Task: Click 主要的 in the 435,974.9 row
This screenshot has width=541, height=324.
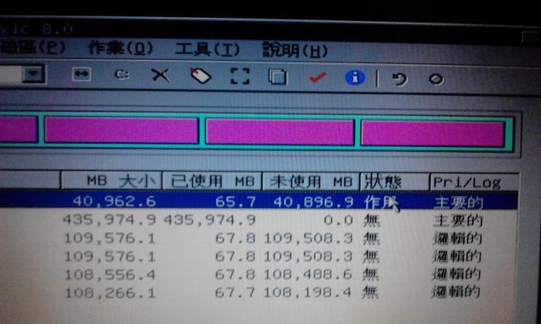Action: (x=457, y=220)
